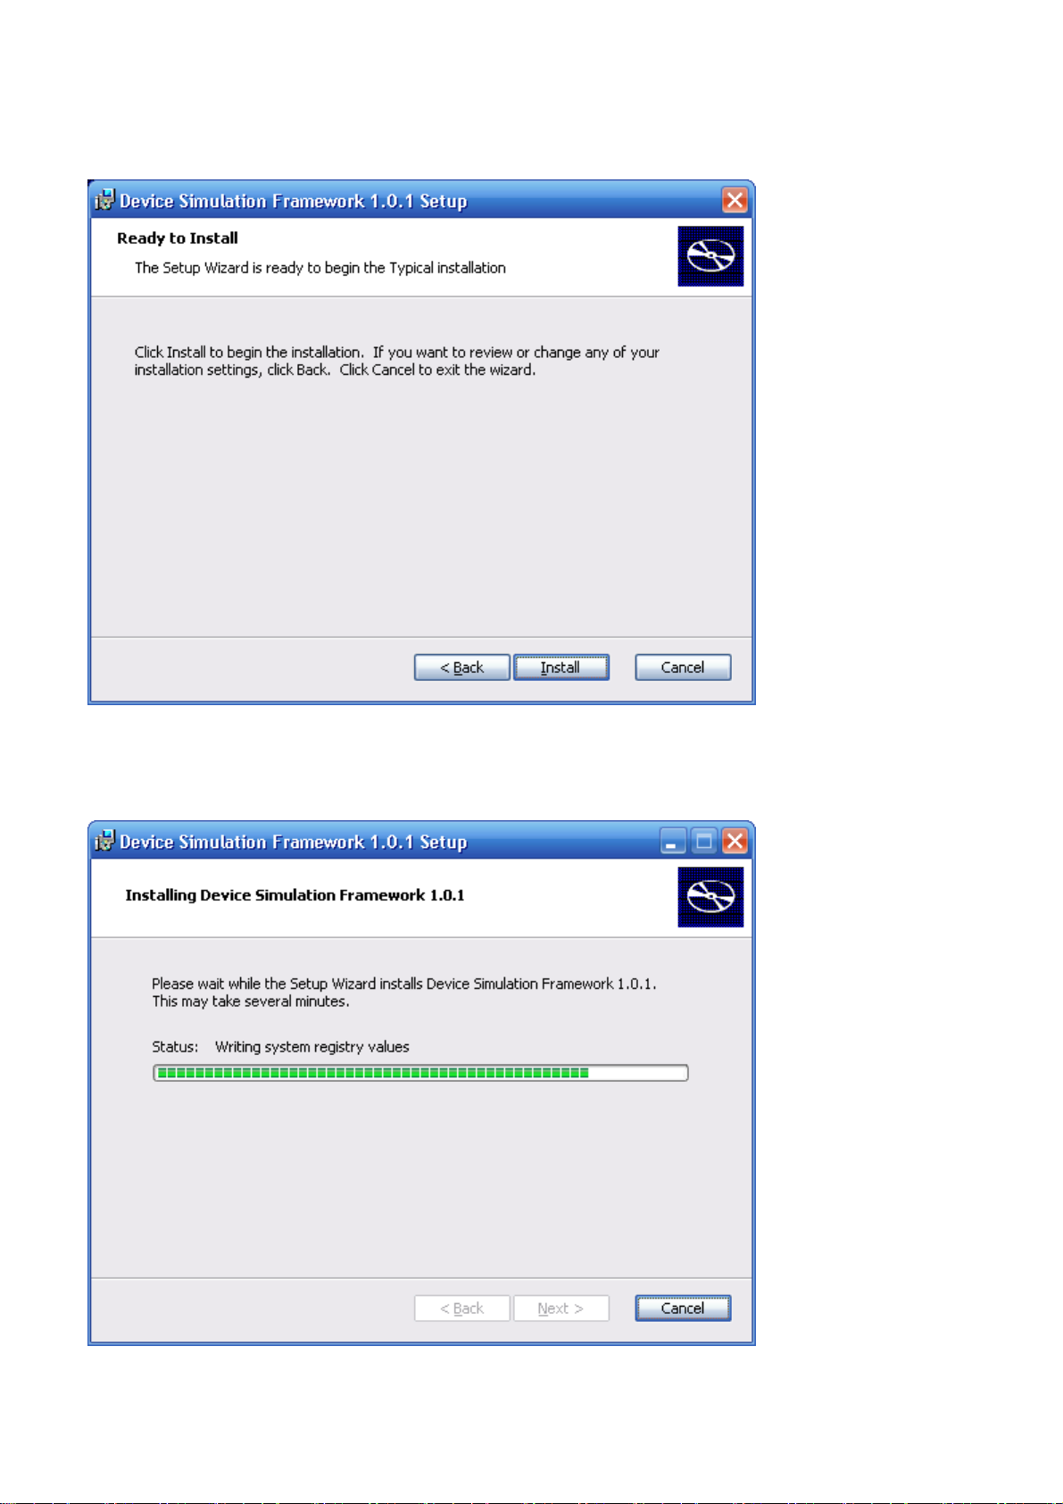Click the disabled Next button in Installing dialog
The height and width of the screenshot is (1504, 1063).
pyautogui.click(x=561, y=1308)
